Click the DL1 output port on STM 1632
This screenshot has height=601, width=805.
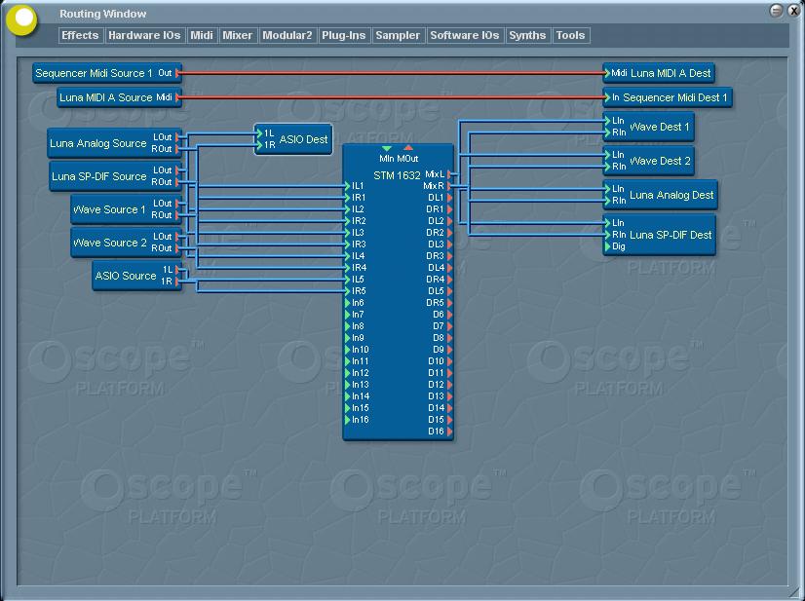tap(449, 198)
